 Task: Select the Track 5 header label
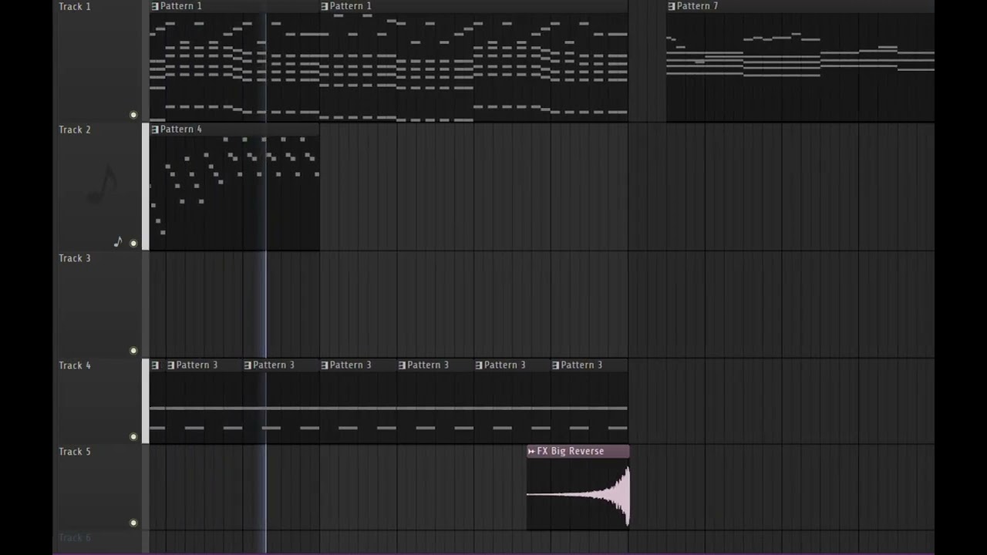tap(75, 452)
